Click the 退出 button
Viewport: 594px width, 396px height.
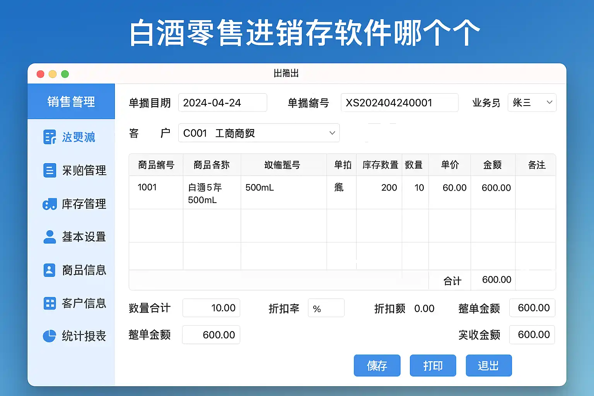[488, 365]
